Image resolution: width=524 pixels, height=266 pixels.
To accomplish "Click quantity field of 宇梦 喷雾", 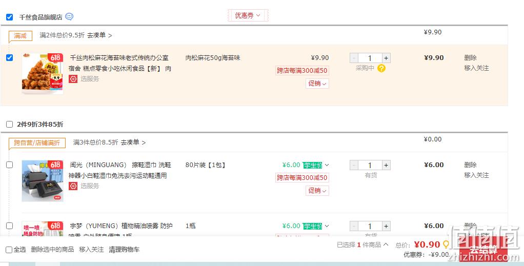I will pyautogui.click(x=370, y=226).
